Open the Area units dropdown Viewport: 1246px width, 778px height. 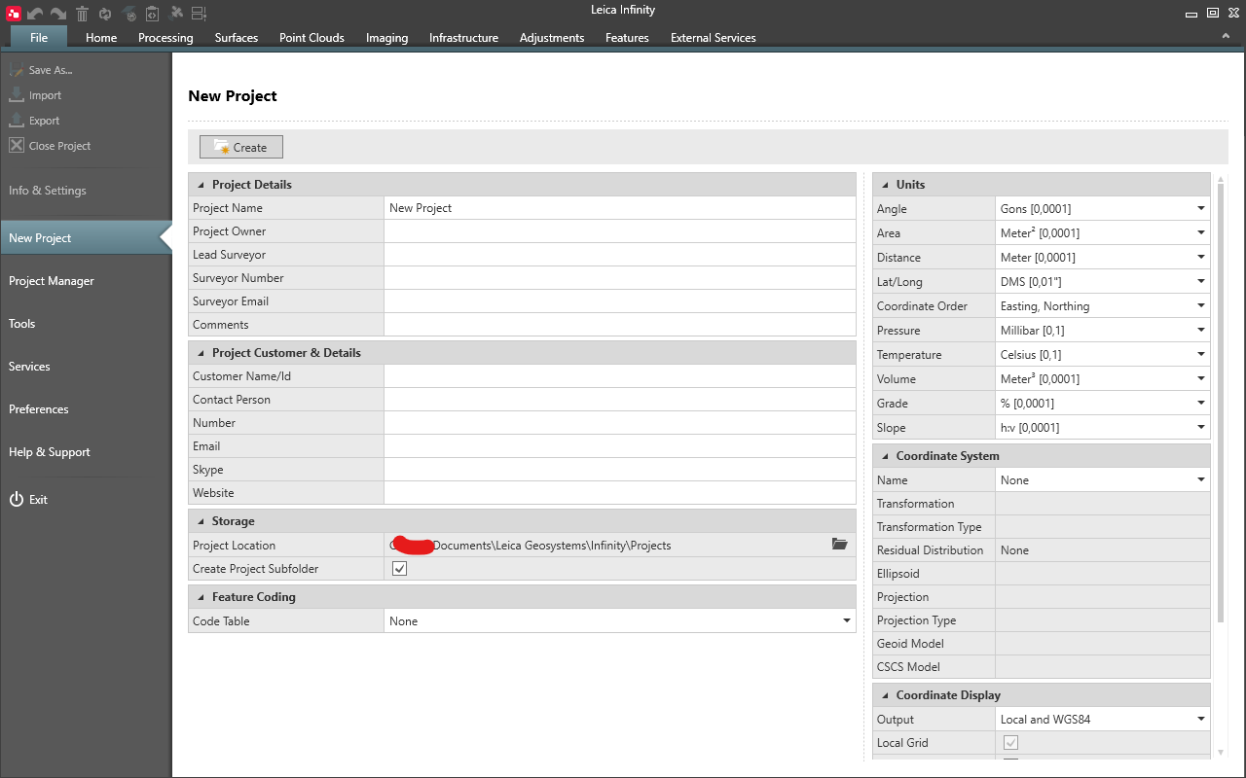[1201, 232]
